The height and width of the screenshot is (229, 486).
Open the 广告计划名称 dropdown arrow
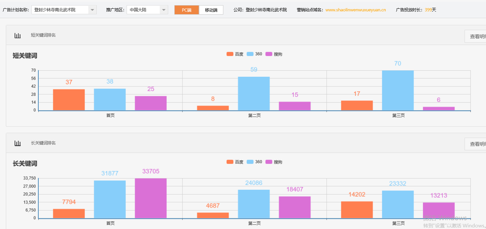pos(93,10)
